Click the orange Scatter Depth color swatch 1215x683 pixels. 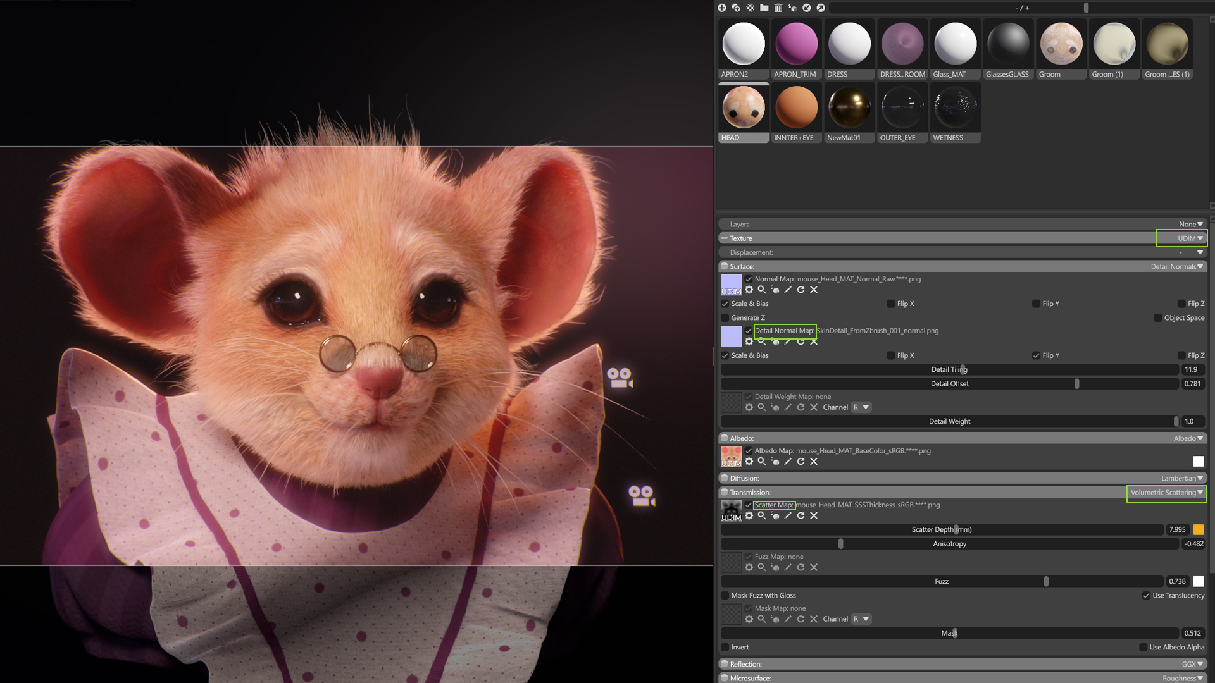coord(1199,529)
